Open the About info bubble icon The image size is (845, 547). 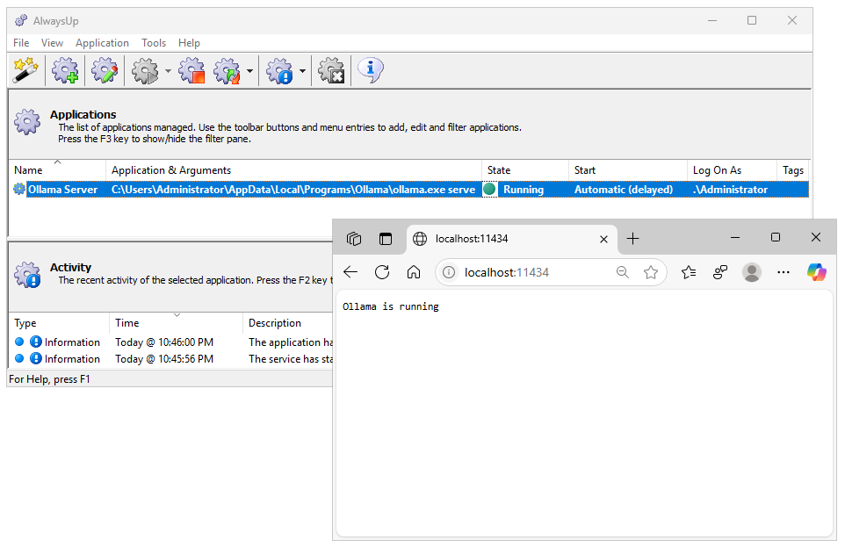click(x=370, y=70)
